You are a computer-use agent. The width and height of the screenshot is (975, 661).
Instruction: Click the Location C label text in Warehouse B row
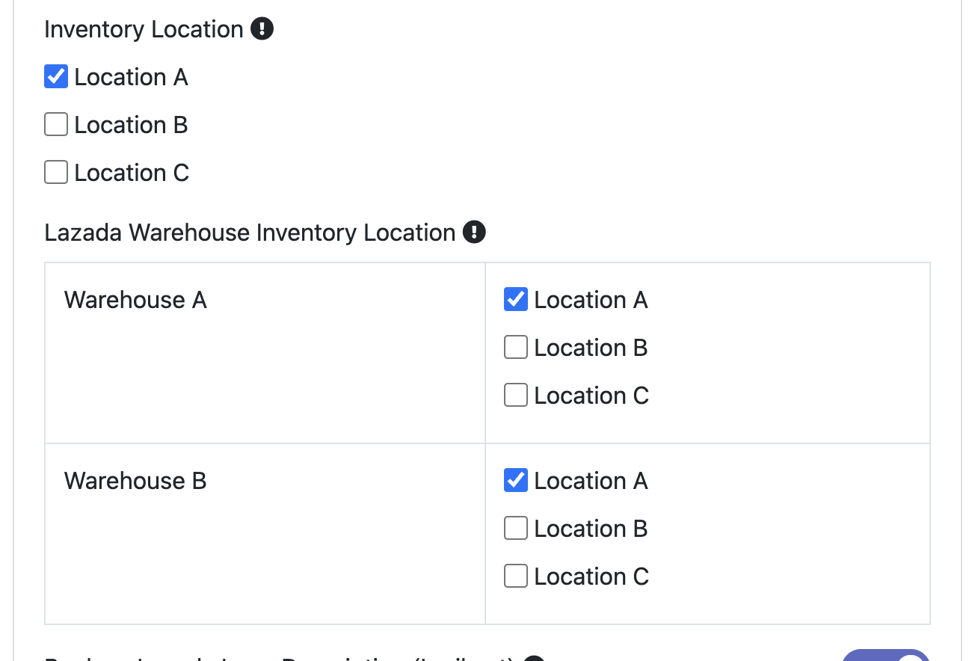[x=591, y=577]
